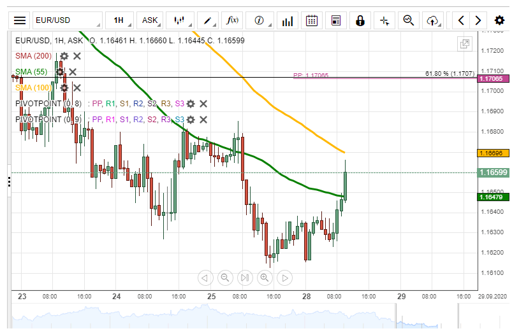The height and width of the screenshot is (331, 512).
Task: Detach chart with the pop-out window icon
Action: (x=465, y=44)
